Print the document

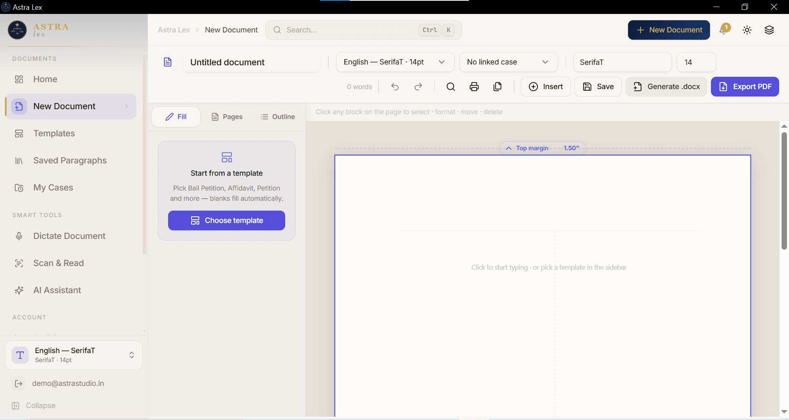click(474, 87)
